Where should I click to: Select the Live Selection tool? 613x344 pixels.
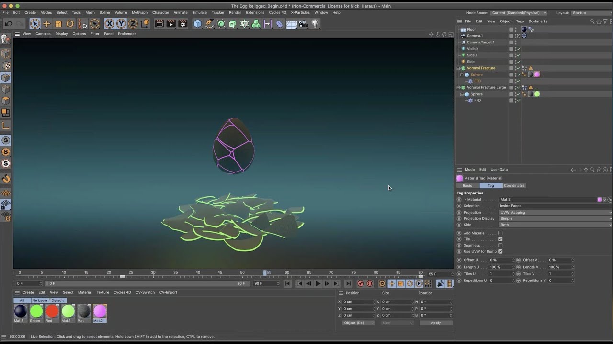pos(35,24)
